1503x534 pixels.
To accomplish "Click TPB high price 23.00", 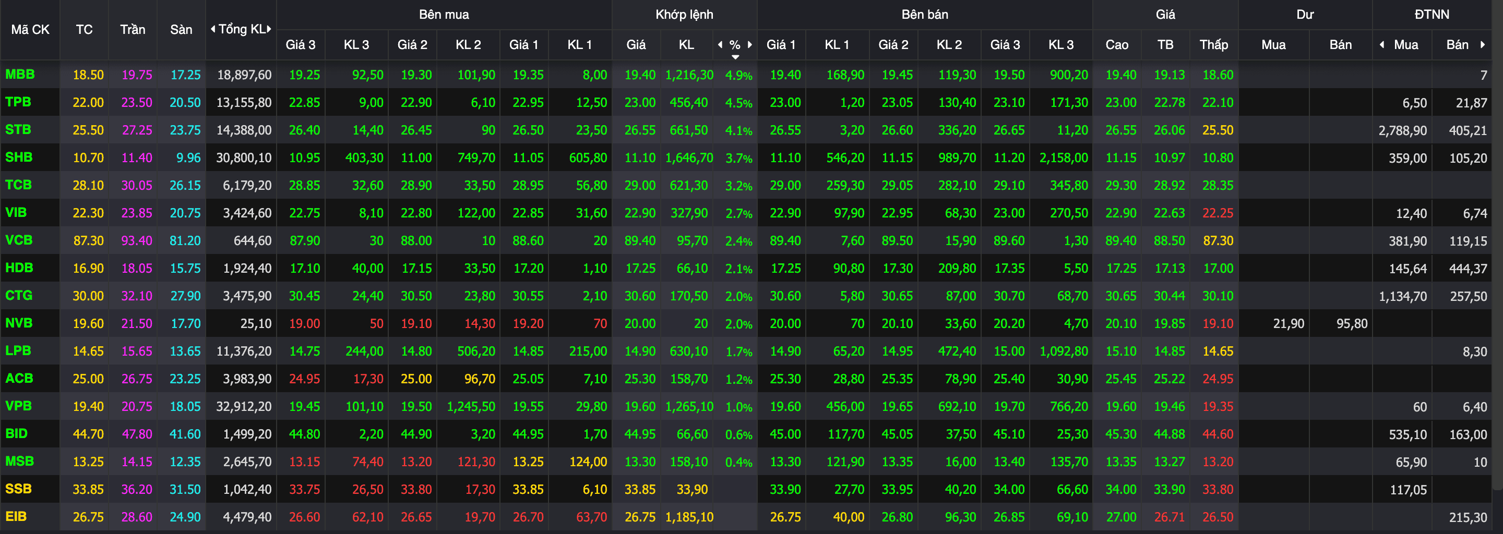I will 1121,103.
